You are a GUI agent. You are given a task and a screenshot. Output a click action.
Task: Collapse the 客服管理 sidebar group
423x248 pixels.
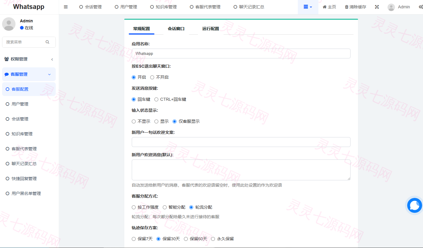coord(29,74)
